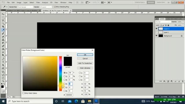Select the R red radio button
The height and width of the screenshot is (104, 185).
64,84
